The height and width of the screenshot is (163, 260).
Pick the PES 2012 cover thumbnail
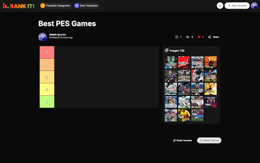pos(171,89)
